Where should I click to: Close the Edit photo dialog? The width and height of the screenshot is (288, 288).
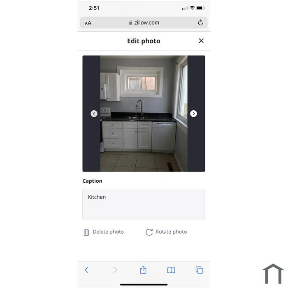(x=201, y=41)
